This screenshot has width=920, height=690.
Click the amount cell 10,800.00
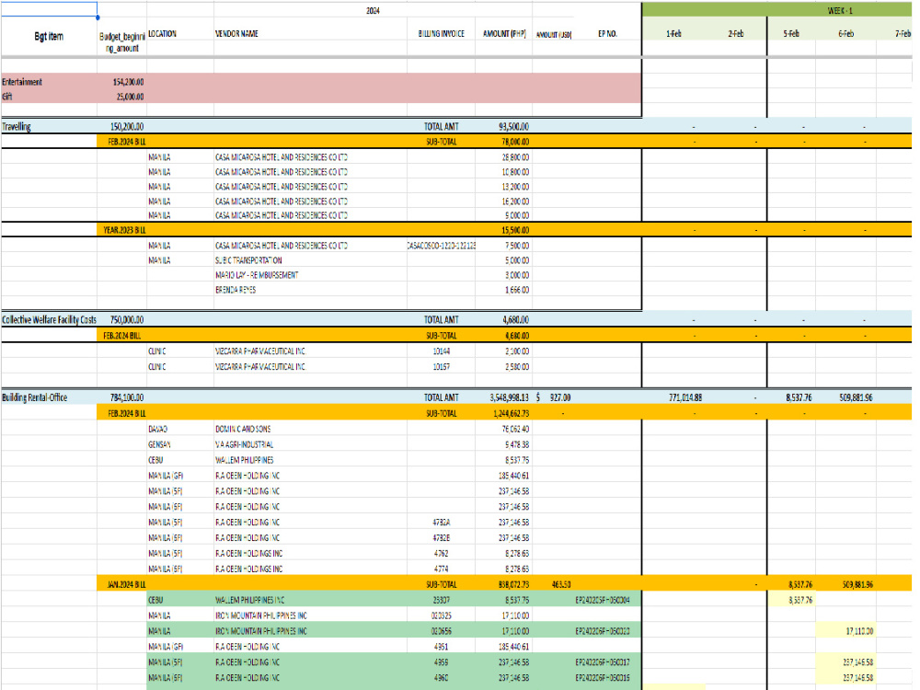516,173
